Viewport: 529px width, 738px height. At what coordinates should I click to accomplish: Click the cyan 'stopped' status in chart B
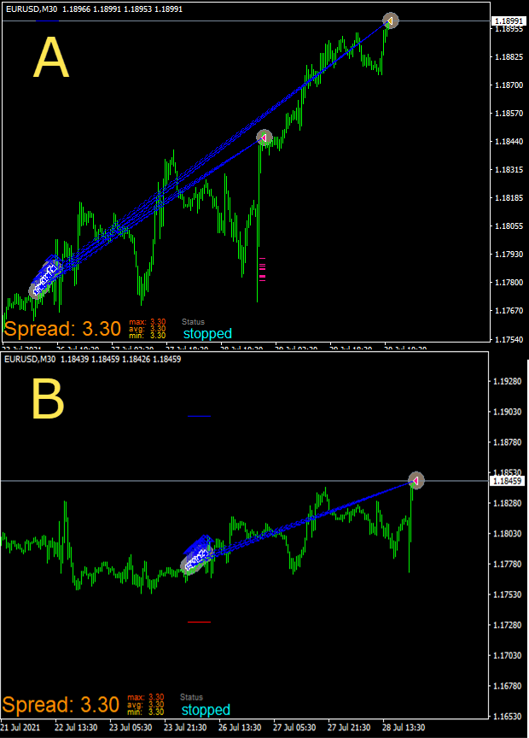[x=206, y=710]
